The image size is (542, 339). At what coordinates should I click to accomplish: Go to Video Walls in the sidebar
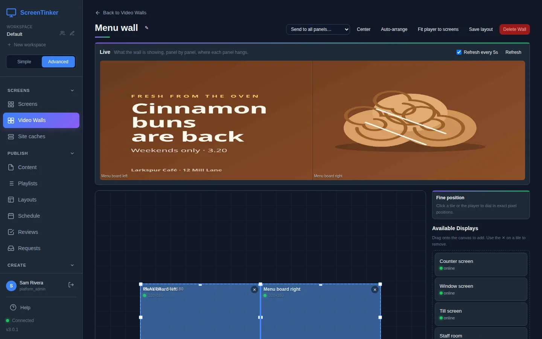tap(41, 121)
